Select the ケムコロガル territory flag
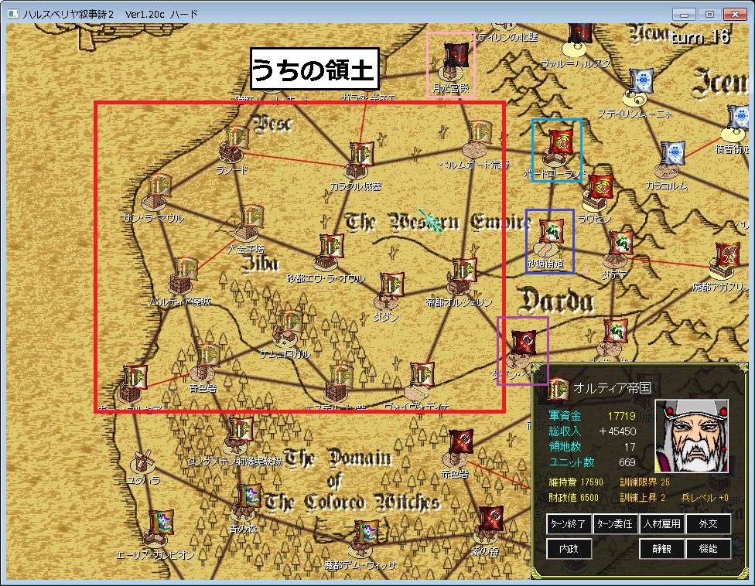Viewport: 755px width, 586px height. click(x=291, y=322)
